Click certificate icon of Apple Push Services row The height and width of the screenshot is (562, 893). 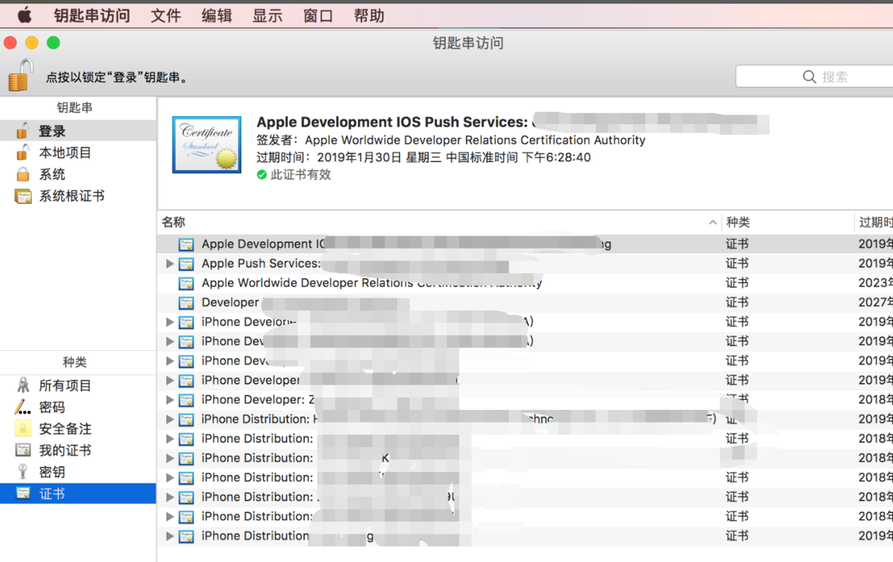pyautogui.click(x=187, y=264)
